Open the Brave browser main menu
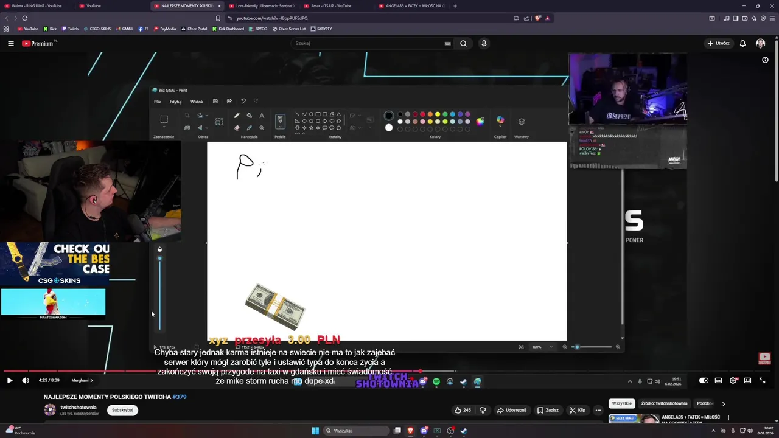This screenshot has height=438, width=779. coord(772,18)
